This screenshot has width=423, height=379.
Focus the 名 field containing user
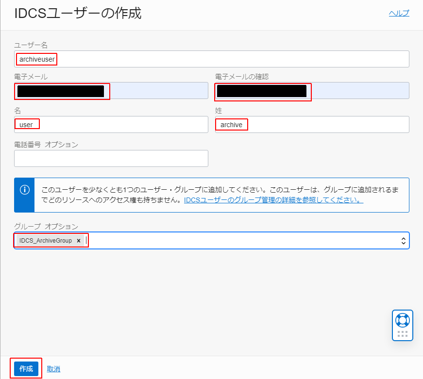click(x=111, y=125)
